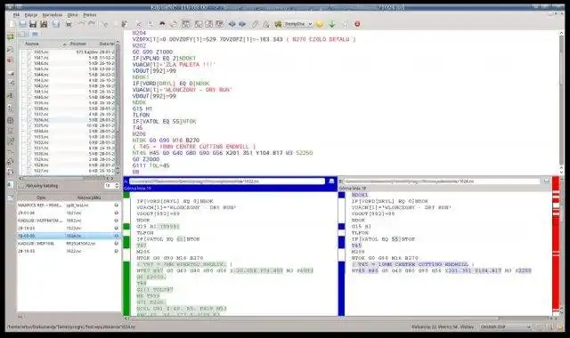This screenshot has height=338, width=570.
Task: Open the Plik menu
Action: pyautogui.click(x=16, y=15)
